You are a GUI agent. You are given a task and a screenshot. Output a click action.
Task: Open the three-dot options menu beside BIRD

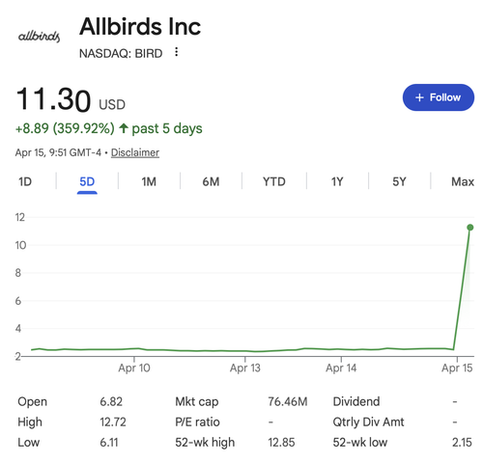tap(176, 52)
